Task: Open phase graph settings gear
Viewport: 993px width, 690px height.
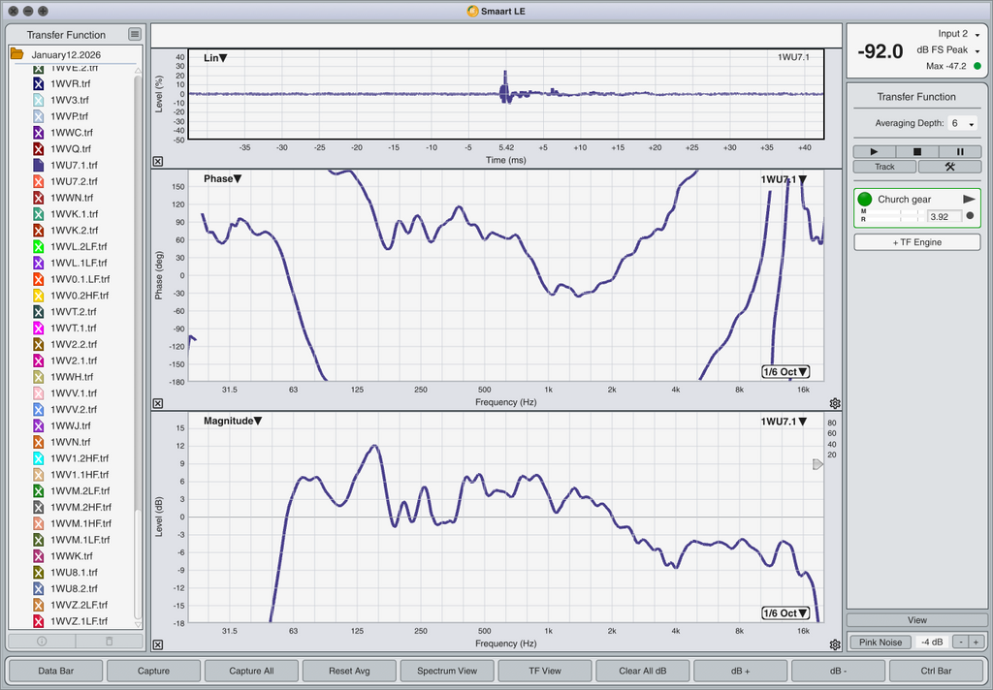Action: pos(835,403)
